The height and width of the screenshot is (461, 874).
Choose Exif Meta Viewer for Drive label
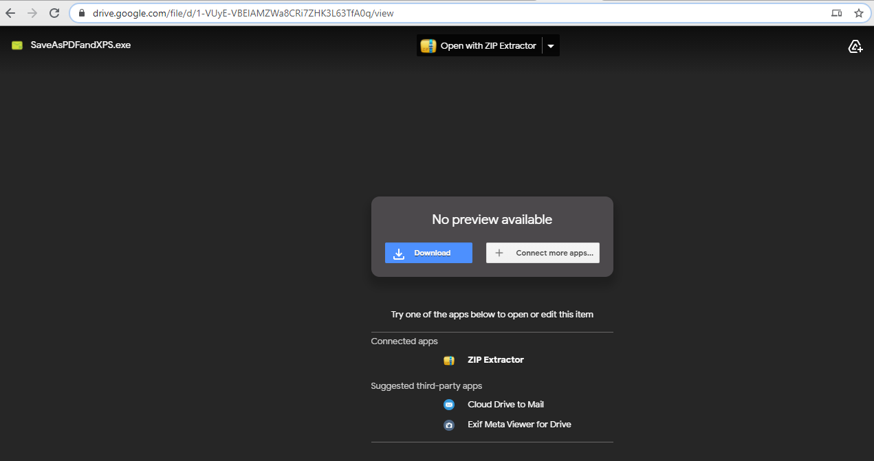(x=519, y=425)
